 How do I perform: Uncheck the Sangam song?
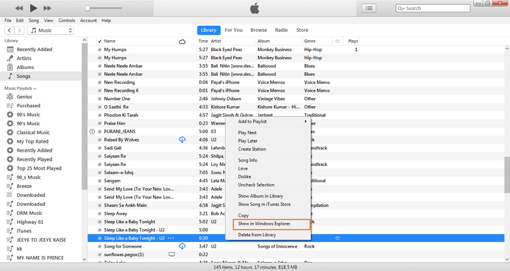click(x=100, y=180)
